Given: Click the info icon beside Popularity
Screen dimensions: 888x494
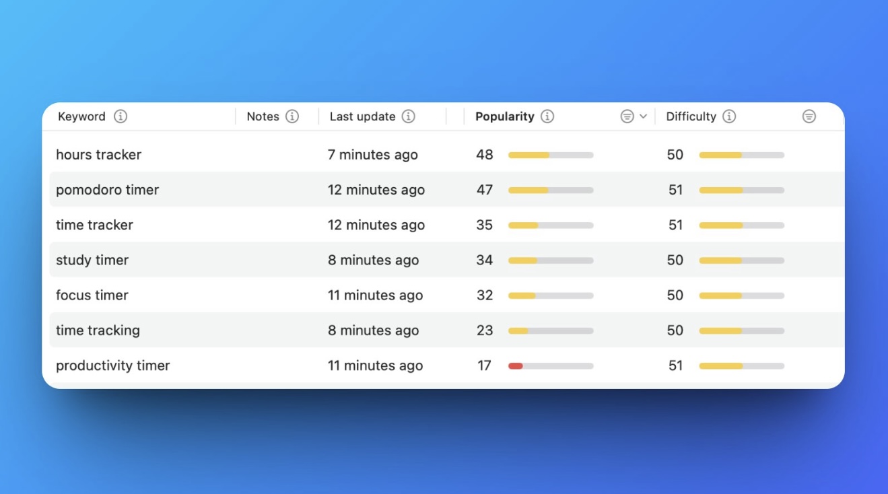Looking at the screenshot, I should pyautogui.click(x=547, y=116).
